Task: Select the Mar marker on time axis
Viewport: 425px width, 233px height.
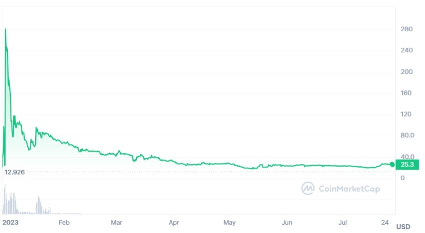Action: point(116,222)
